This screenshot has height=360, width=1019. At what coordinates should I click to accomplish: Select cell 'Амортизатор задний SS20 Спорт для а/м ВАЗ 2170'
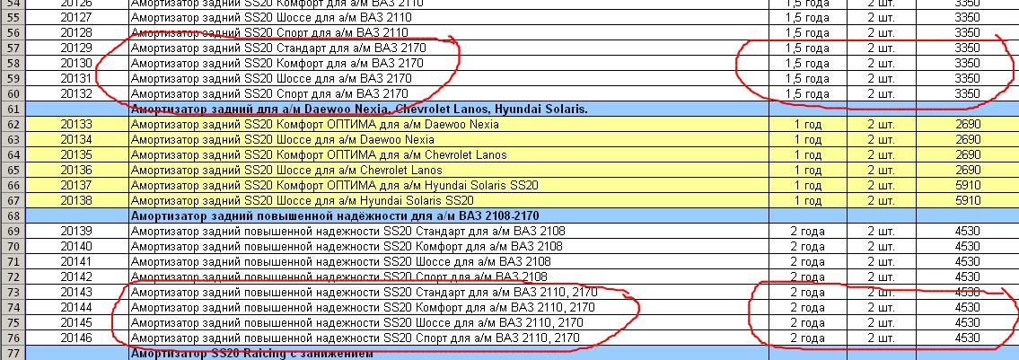point(448,93)
